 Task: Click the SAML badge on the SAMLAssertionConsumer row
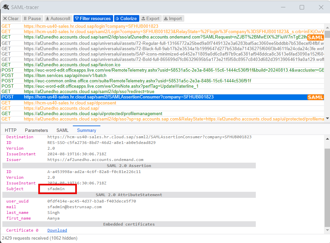coord(315,97)
